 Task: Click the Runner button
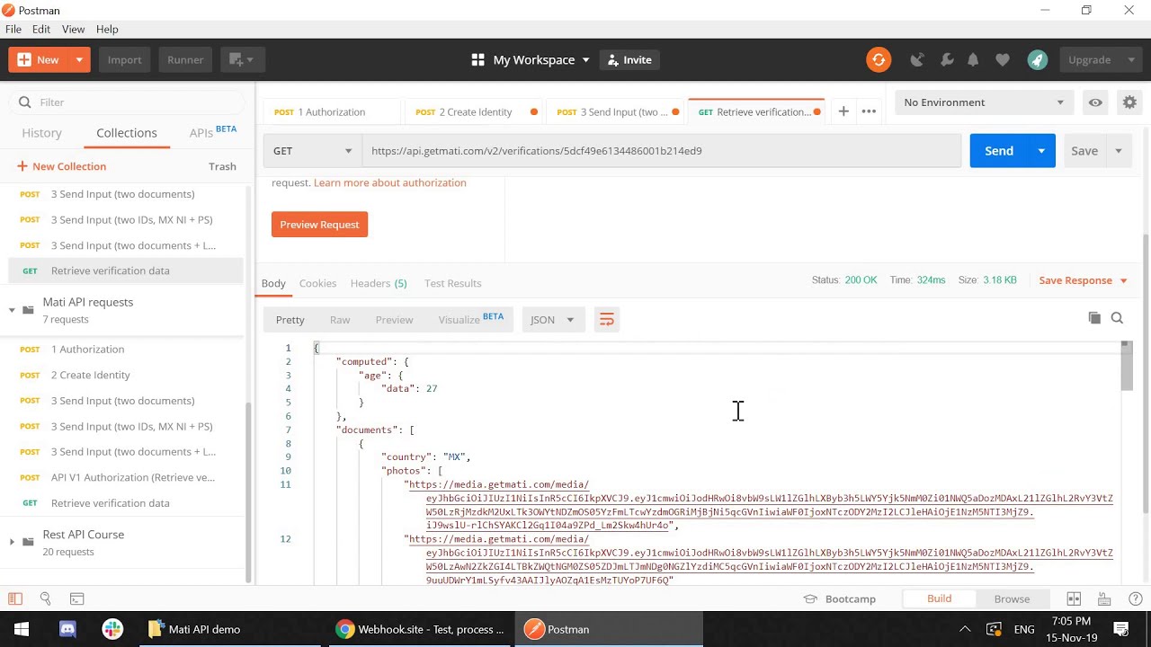(x=185, y=60)
